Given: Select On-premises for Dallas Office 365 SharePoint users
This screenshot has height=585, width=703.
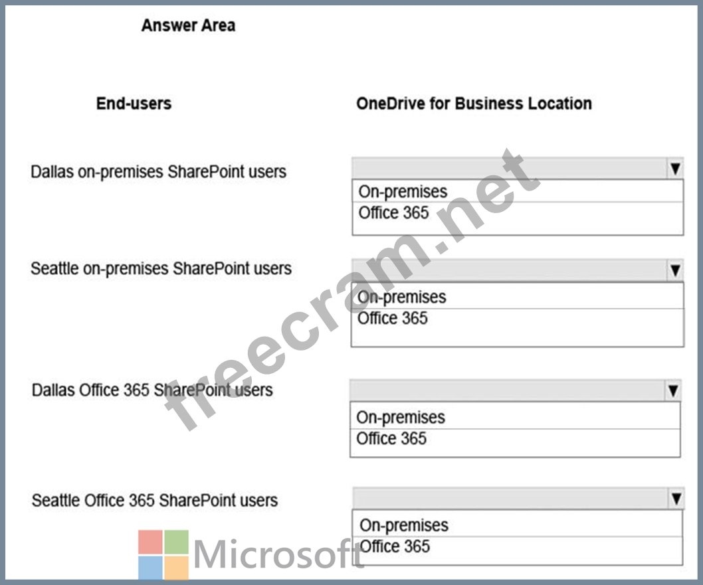Looking at the screenshot, I should pyautogui.click(x=515, y=416).
